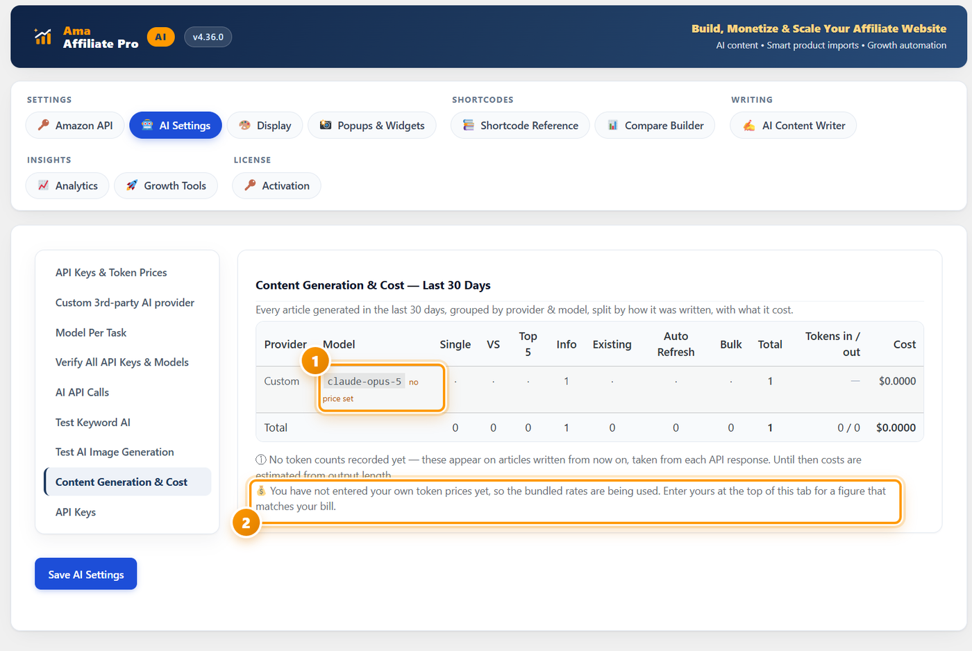Click the Save AI Settings button
Screen dimensions: 972x651
86,574
